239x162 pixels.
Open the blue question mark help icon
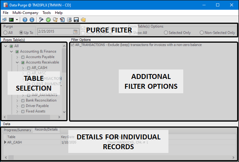[x=25, y=20]
